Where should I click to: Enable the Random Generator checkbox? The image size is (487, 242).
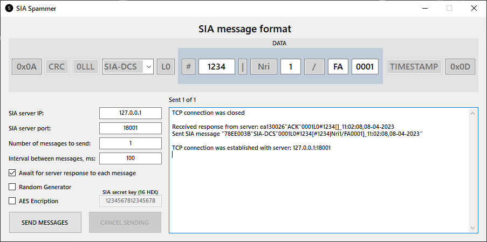[x=12, y=187]
